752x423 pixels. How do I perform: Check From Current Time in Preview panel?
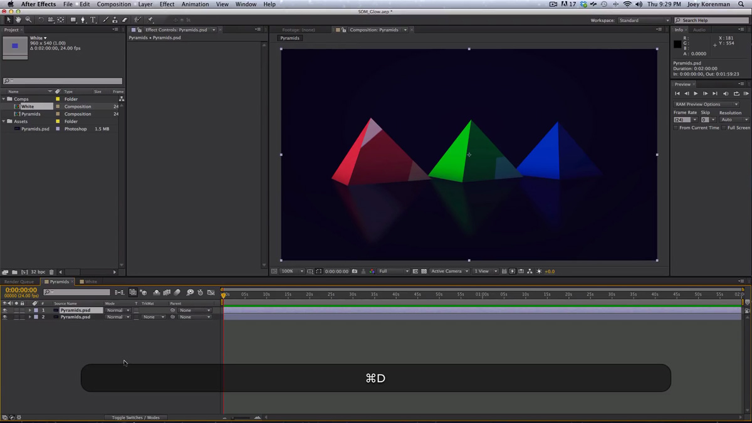[x=674, y=127]
